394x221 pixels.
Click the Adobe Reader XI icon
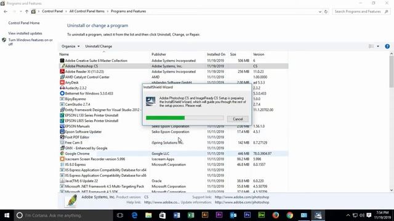62,72
